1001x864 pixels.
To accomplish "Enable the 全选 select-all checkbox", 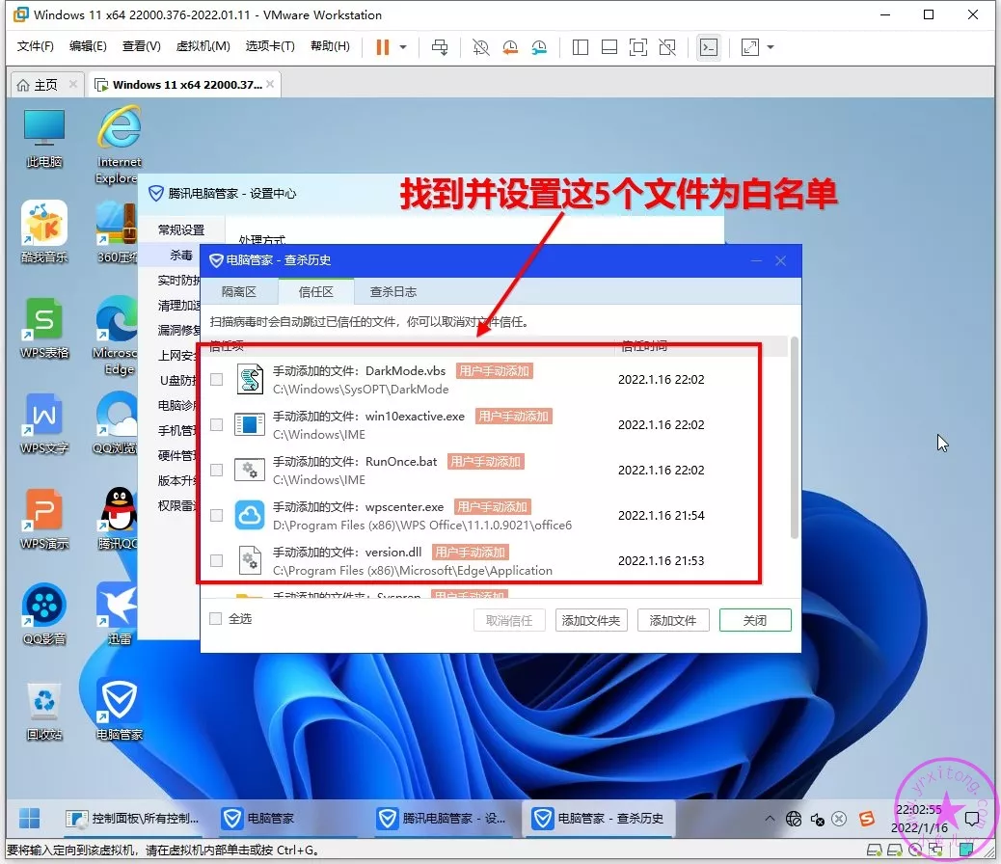I will 216,619.
